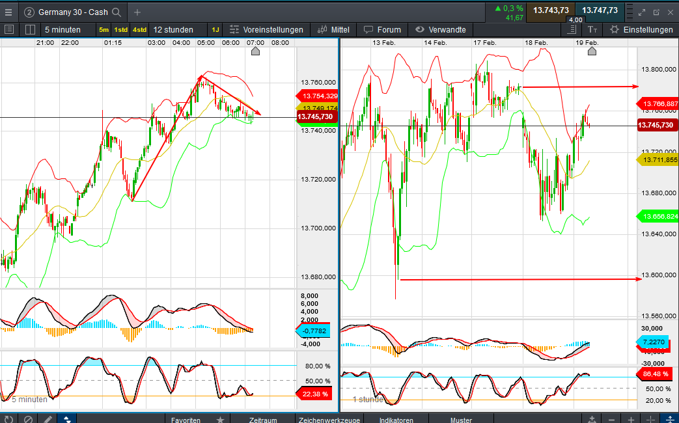Click the favorites star icon
The height and width of the screenshot is (423, 679).
tap(221, 419)
